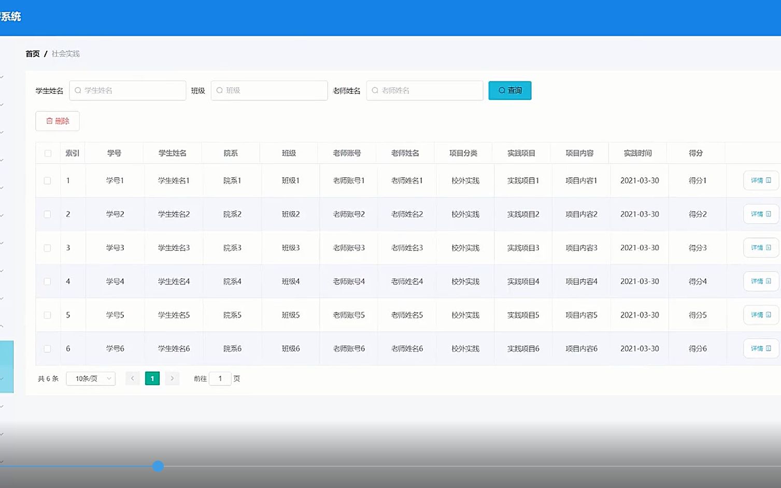
Task: Click the cell 老师账号5
Action: [349, 315]
